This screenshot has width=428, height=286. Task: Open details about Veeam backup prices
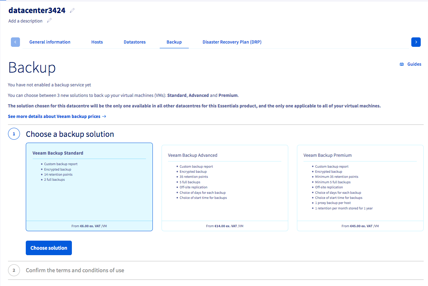pos(54,116)
